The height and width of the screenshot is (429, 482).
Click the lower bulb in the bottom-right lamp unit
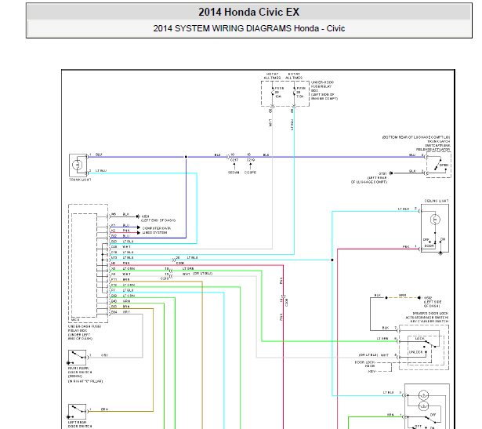click(423, 406)
